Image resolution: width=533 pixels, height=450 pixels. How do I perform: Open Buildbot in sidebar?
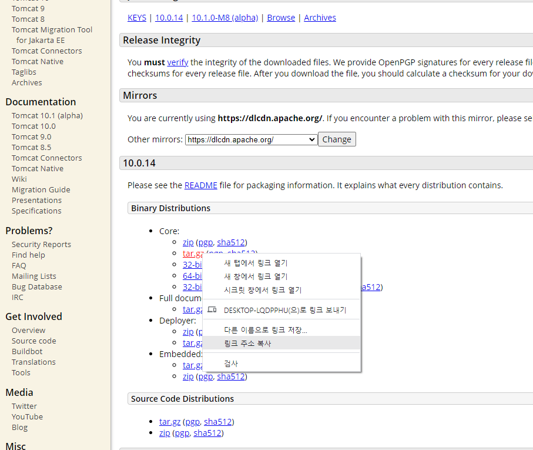coord(27,351)
